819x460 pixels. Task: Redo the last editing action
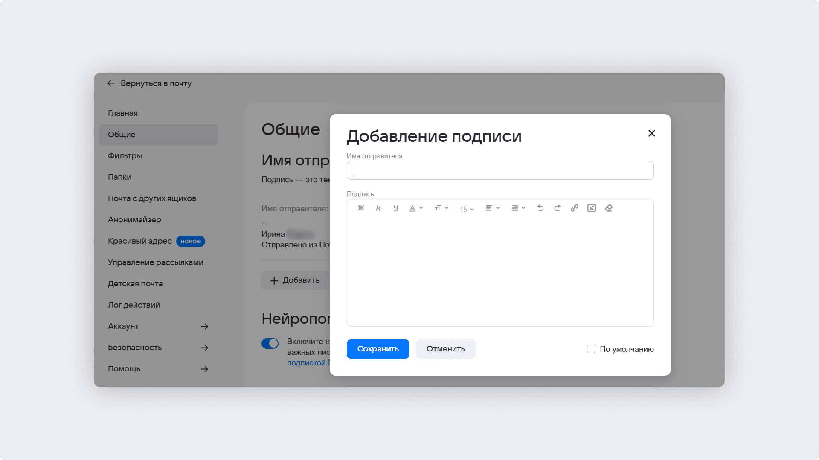point(557,208)
